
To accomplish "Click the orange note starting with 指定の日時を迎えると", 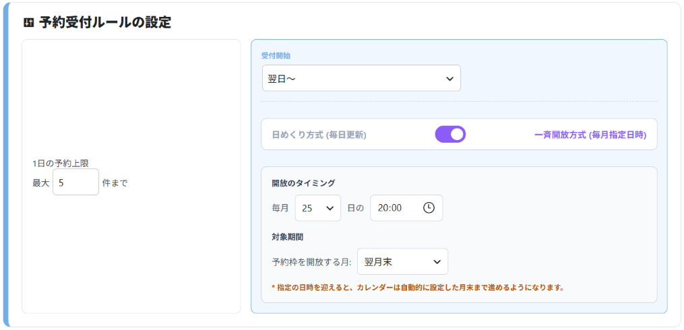I will tap(418, 288).
